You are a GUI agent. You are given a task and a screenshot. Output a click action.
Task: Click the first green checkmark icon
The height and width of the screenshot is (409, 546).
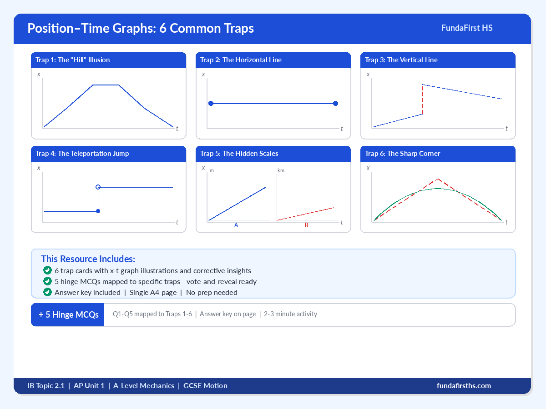[x=47, y=270]
